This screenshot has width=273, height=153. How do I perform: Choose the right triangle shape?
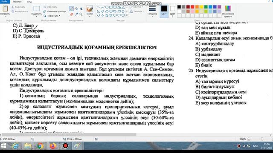[x=99, y=11]
